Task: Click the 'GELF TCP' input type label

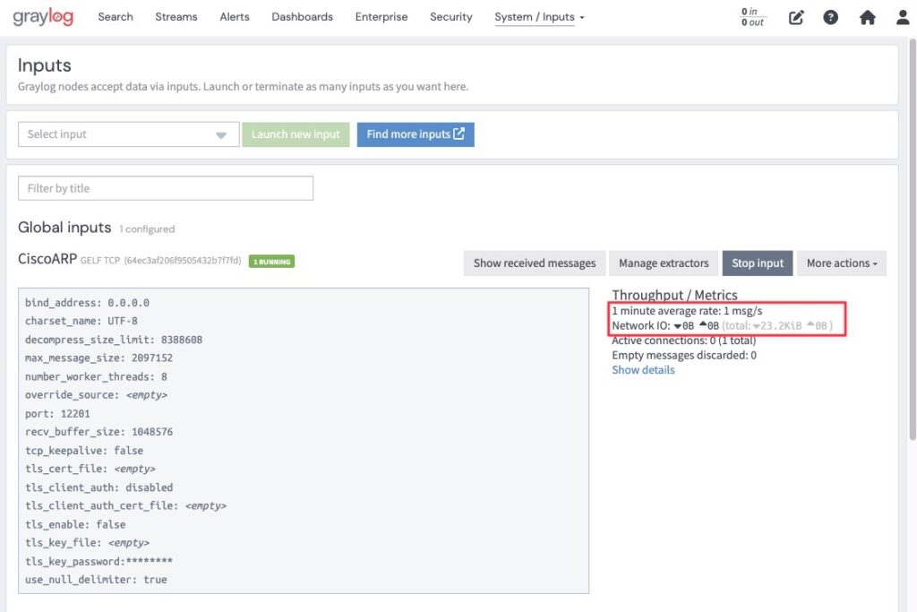Action: pyautogui.click(x=100, y=261)
